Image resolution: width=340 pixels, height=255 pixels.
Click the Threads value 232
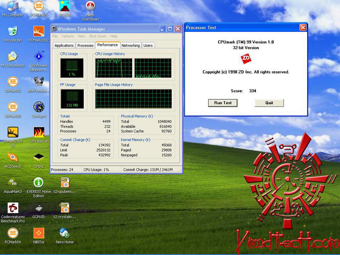(108, 126)
